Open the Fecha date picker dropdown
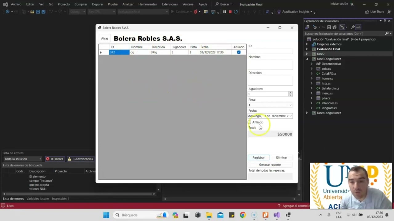This screenshot has width=394, height=221. 290,116
